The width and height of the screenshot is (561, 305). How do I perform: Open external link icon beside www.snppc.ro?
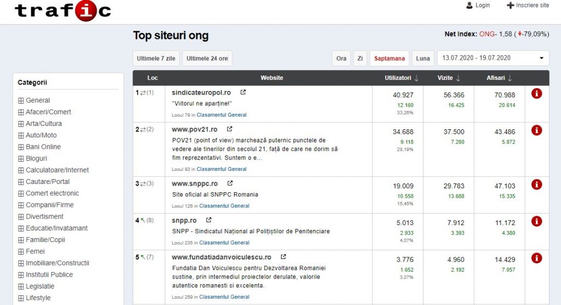tap(230, 183)
